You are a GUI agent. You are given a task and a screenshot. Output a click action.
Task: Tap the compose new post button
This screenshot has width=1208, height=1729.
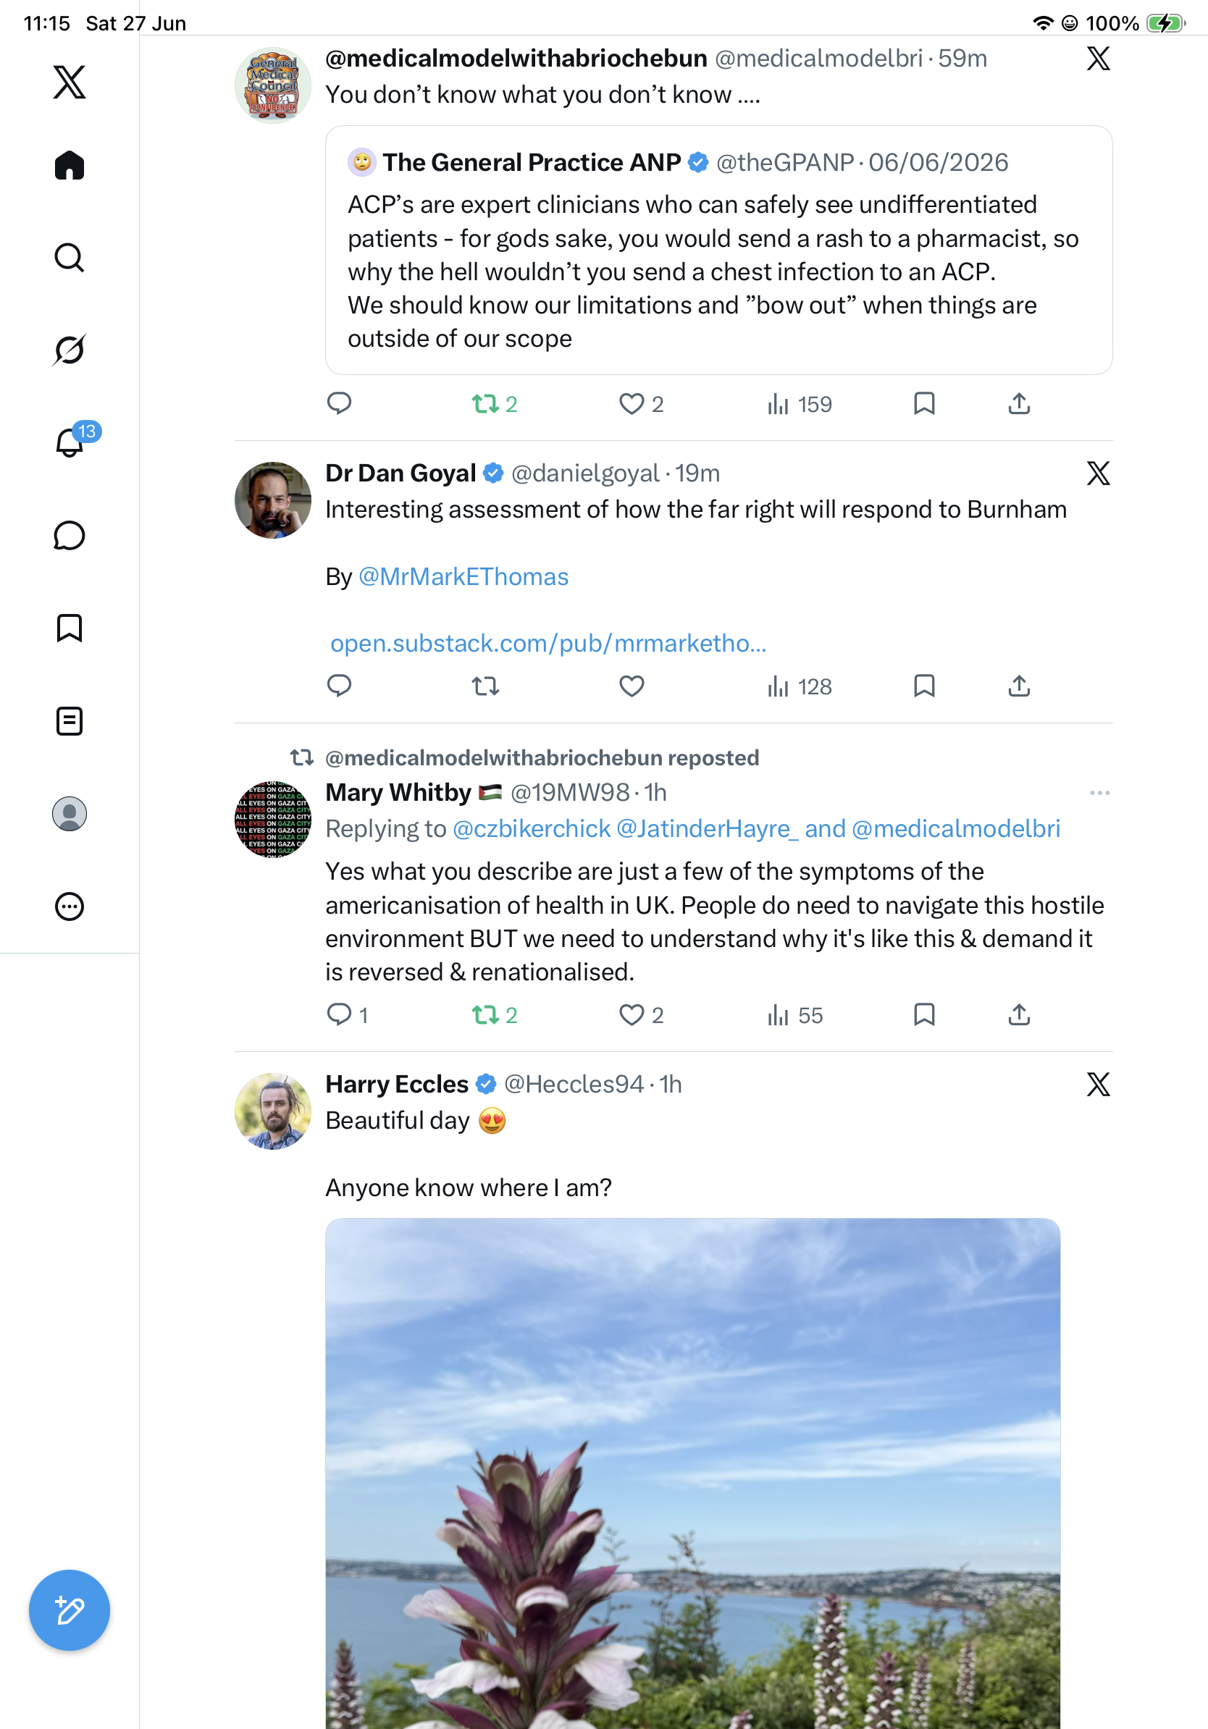(x=70, y=1610)
